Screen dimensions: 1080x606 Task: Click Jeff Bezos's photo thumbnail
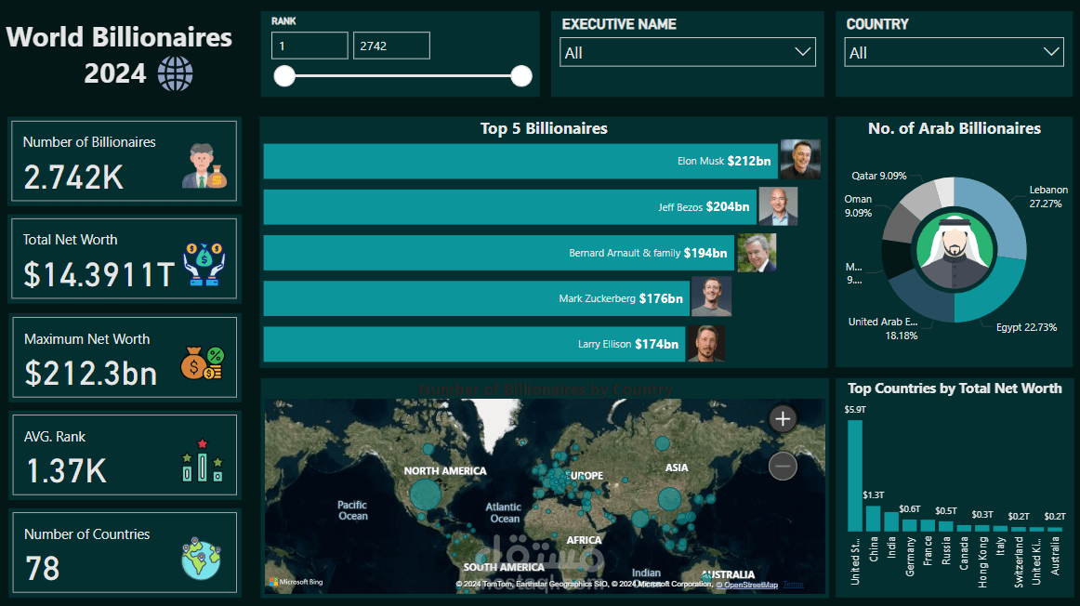[x=779, y=205]
